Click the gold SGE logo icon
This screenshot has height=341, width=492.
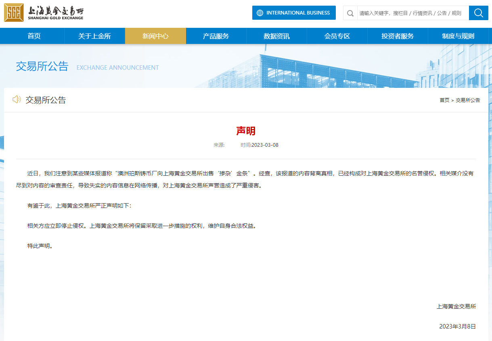(x=14, y=12)
